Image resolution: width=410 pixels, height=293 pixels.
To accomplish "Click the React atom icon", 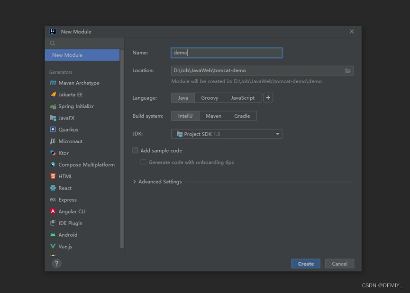I will (53, 188).
